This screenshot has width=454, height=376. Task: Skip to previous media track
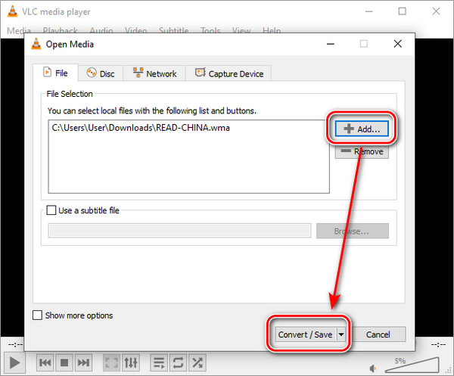tap(45, 362)
